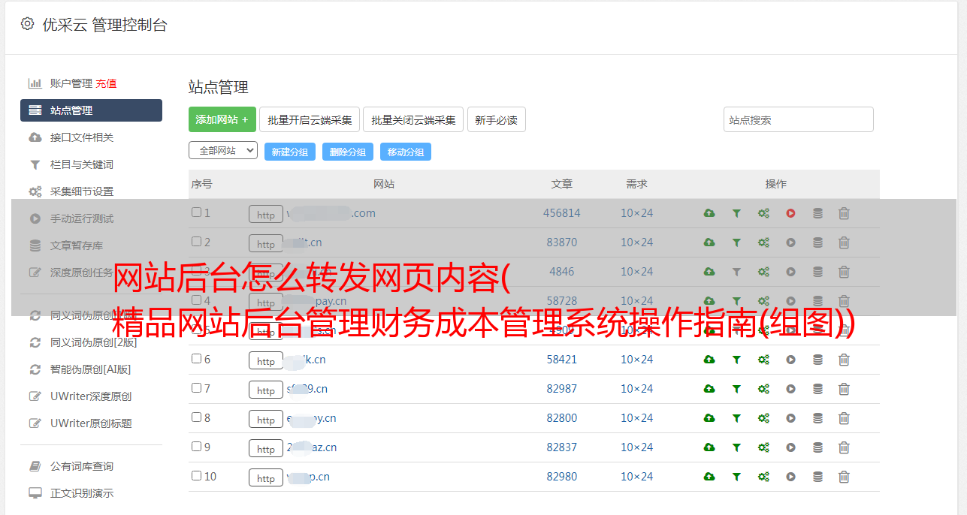Viewport: 967px width, 515px height.
Task: Click the 站点搜索 search field
Action: (799, 119)
